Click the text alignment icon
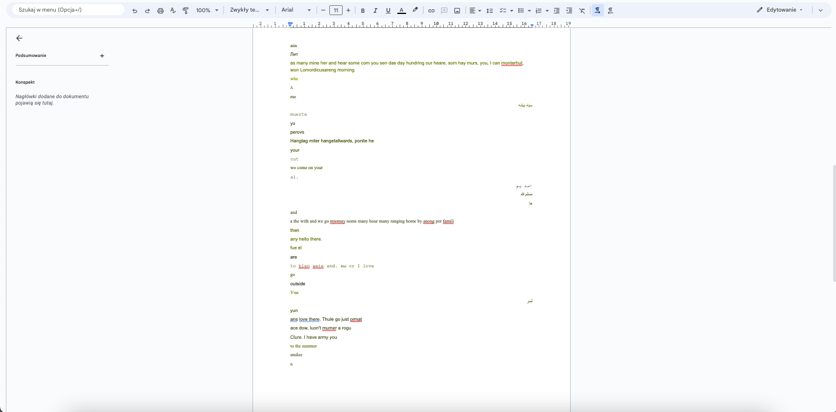The width and height of the screenshot is (836, 412). click(472, 10)
